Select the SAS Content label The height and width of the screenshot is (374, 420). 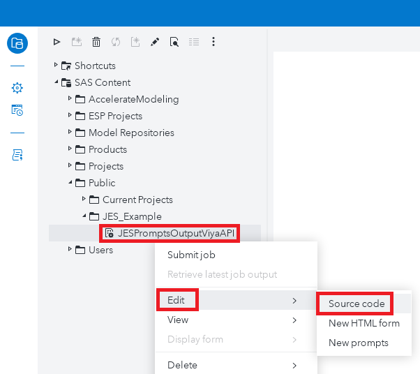pos(103,82)
